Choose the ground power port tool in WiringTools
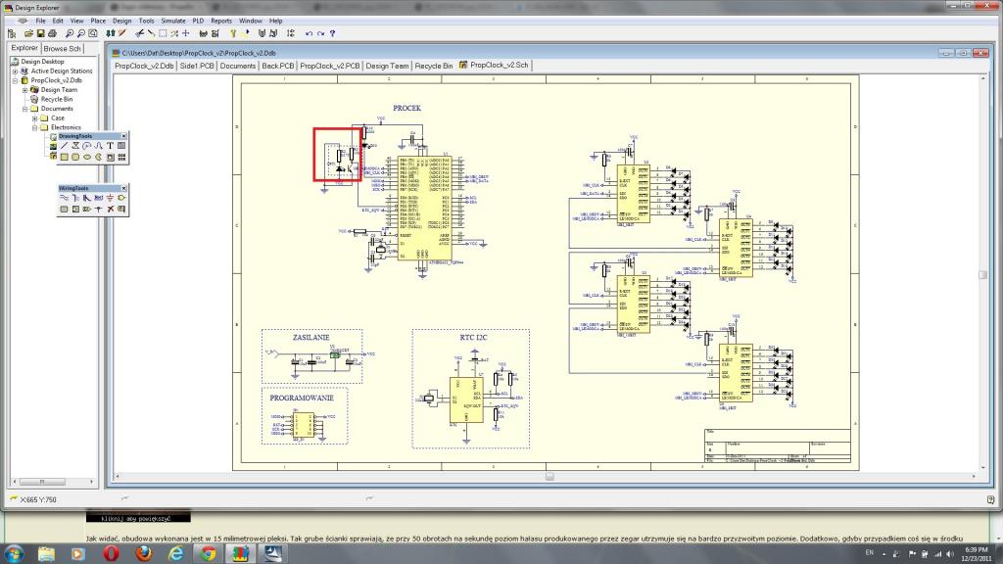The image size is (1003, 564). point(110,198)
